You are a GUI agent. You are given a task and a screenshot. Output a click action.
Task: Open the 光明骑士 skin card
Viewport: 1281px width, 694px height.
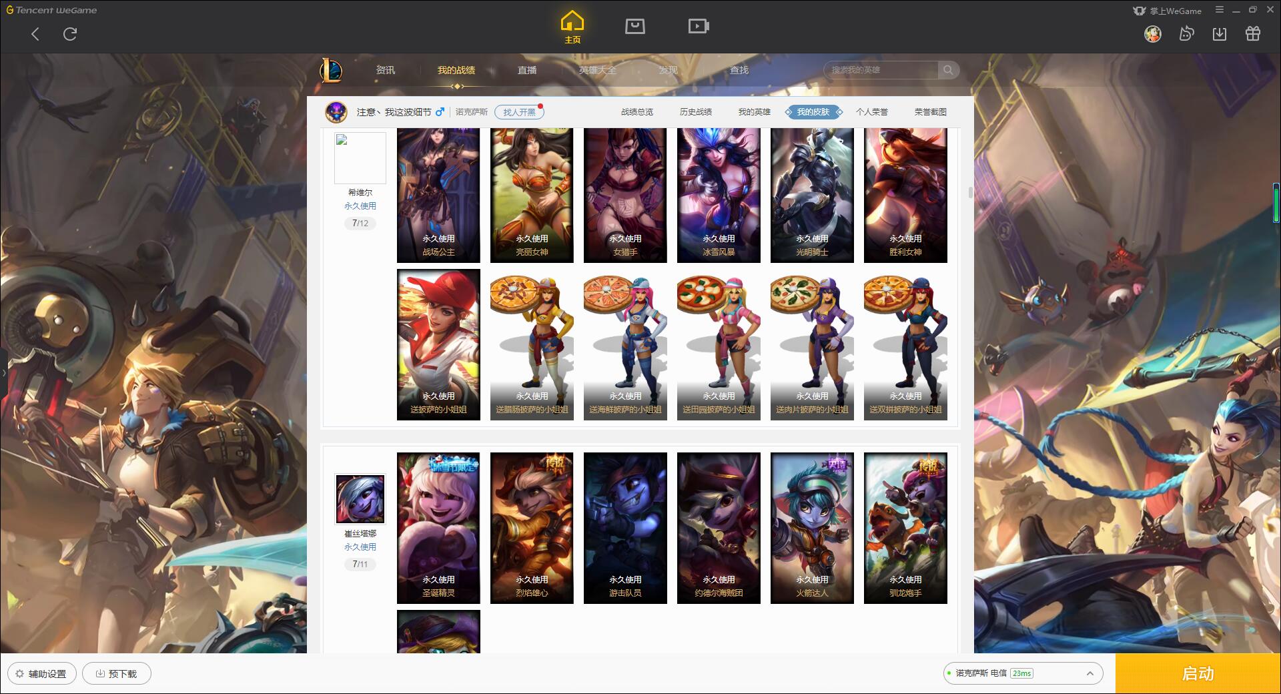pyautogui.click(x=812, y=195)
